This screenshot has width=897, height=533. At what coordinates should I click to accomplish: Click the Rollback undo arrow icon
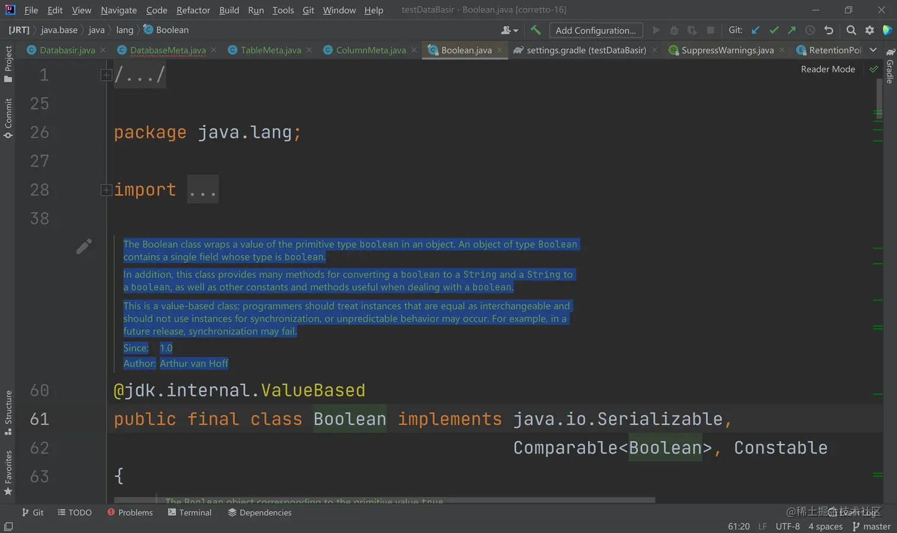coord(829,30)
